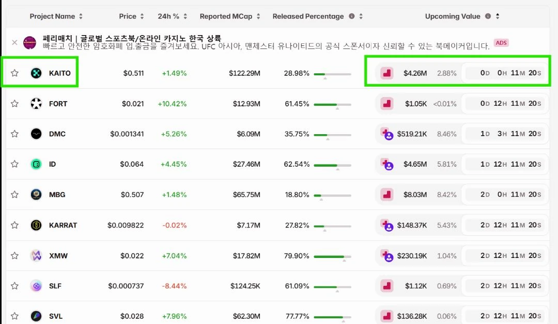Screen dimensions: 558x324
Task: Click ID's unlock allocation icon
Action: point(386,164)
